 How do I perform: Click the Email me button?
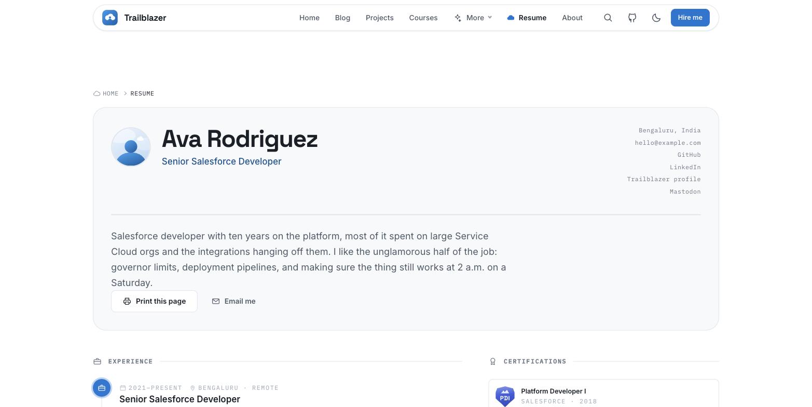coord(233,301)
